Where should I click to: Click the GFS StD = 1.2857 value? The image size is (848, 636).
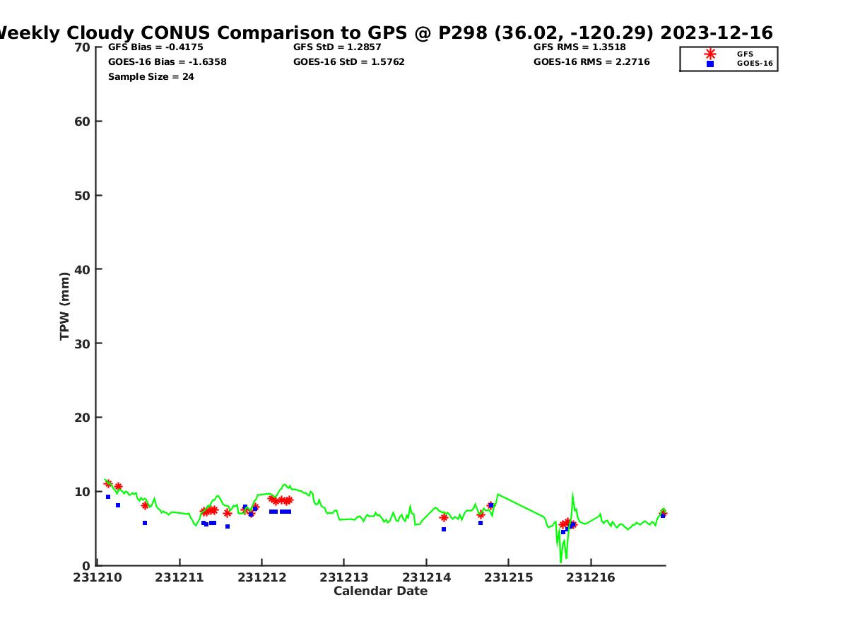click(x=337, y=47)
